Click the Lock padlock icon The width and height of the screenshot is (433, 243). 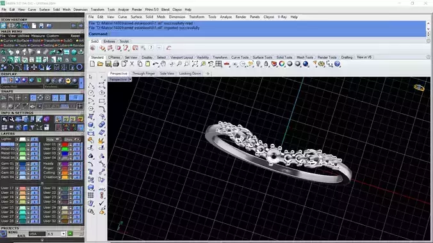click(x=266, y=64)
